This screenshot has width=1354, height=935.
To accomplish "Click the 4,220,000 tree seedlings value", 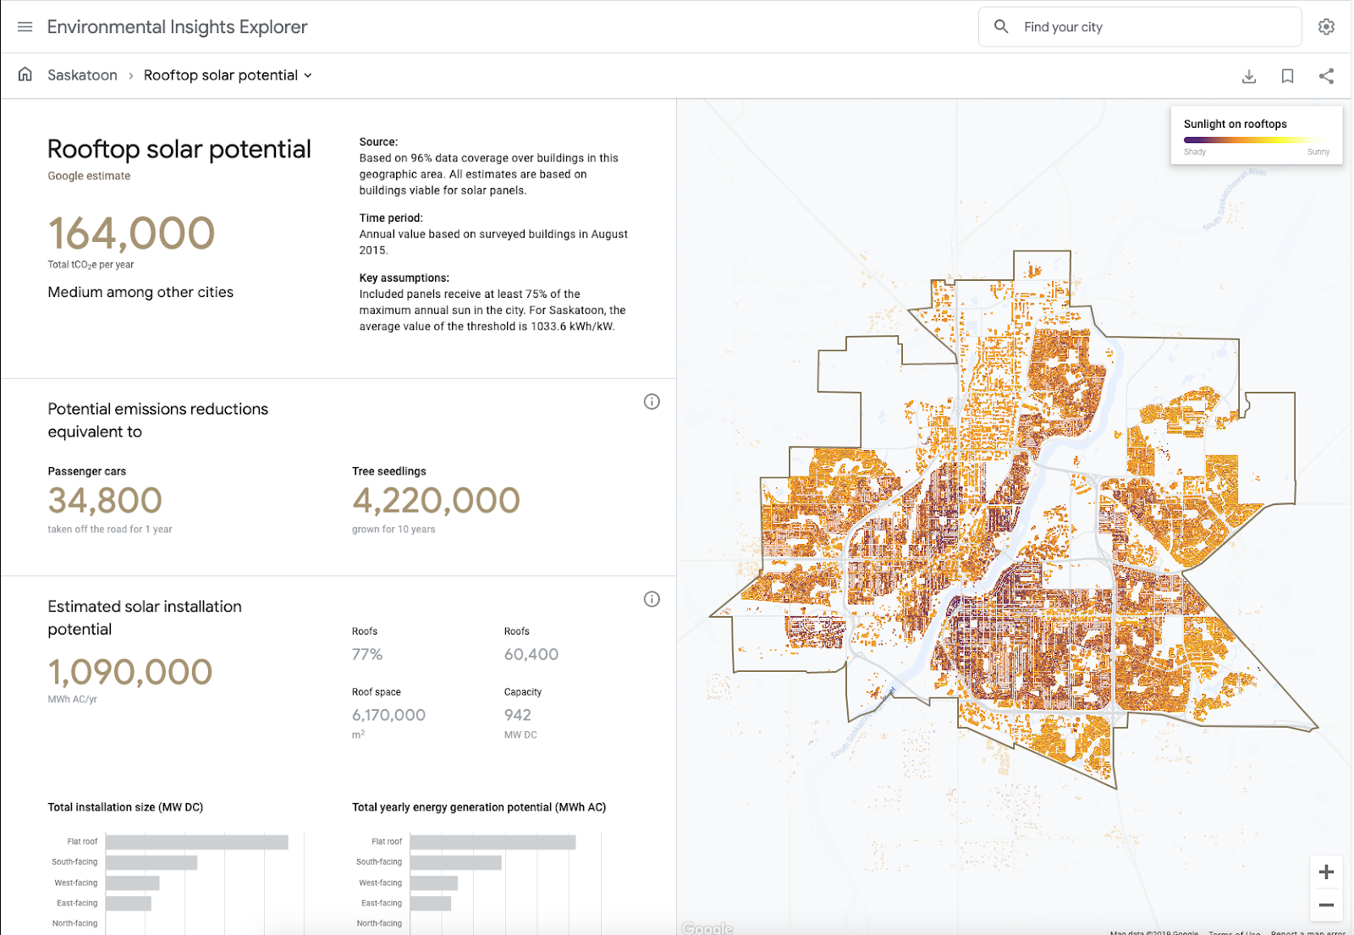I will coord(436,501).
